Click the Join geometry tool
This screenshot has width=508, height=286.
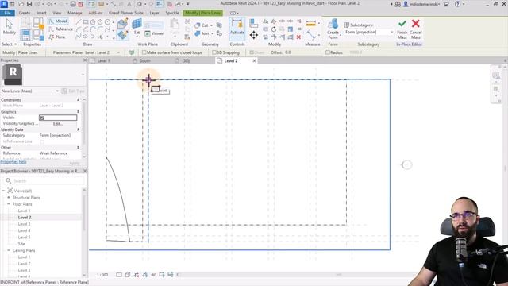point(202,33)
